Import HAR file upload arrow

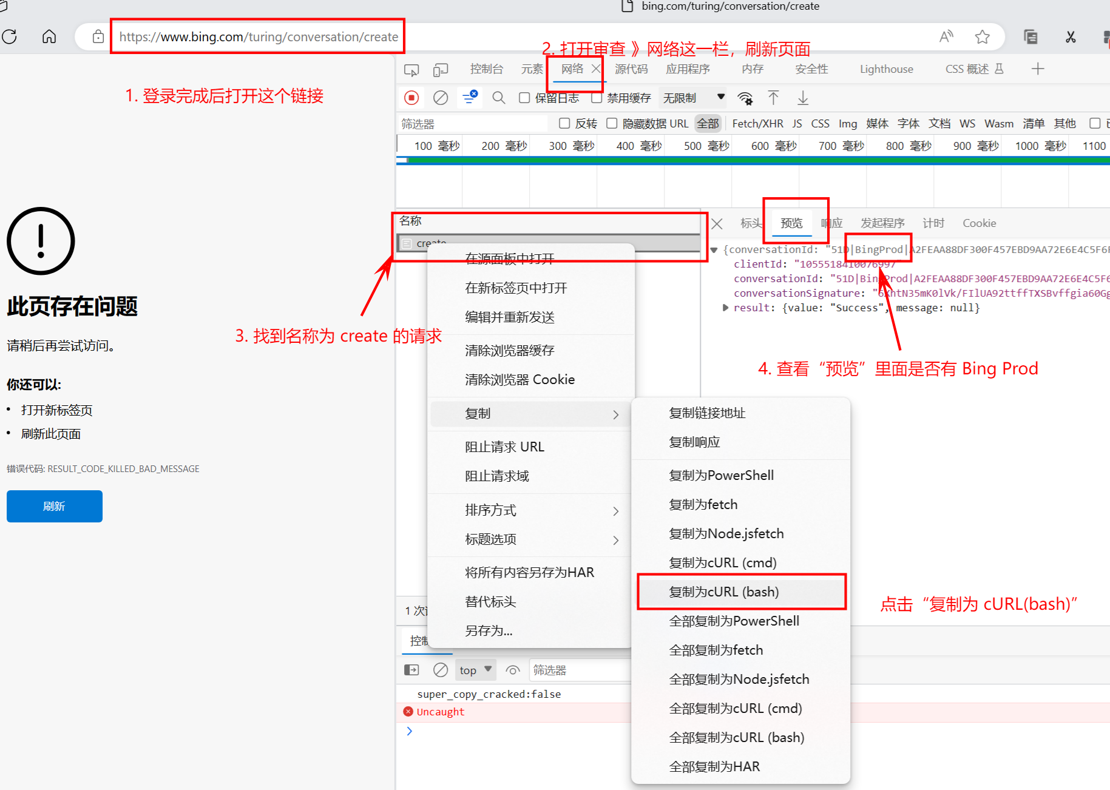773,98
